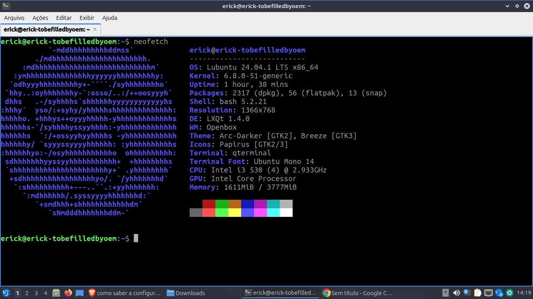Viewport: 533px width, 299px height.
Task: Click the bright magenta color block
Action: coord(260,213)
